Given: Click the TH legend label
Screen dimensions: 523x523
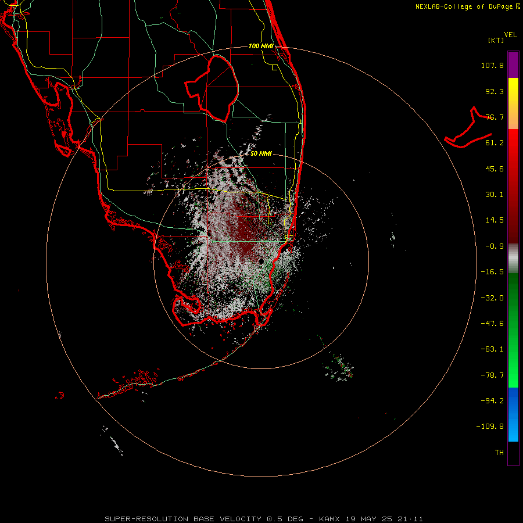Looking at the screenshot, I should [499, 452].
